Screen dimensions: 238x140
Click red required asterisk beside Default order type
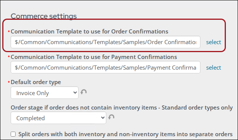coord(9,82)
